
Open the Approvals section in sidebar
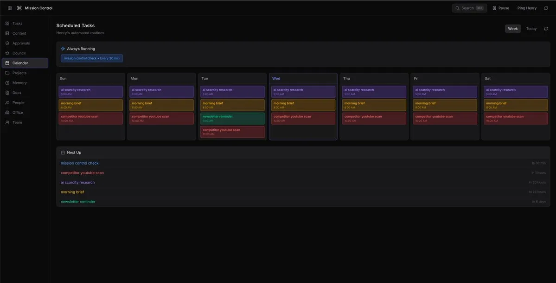coord(21,43)
